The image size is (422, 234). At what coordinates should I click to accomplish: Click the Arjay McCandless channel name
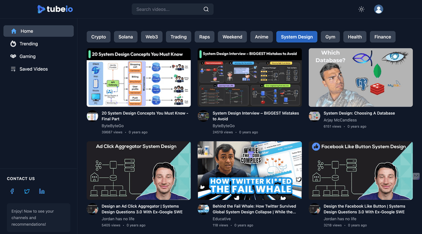(x=340, y=120)
